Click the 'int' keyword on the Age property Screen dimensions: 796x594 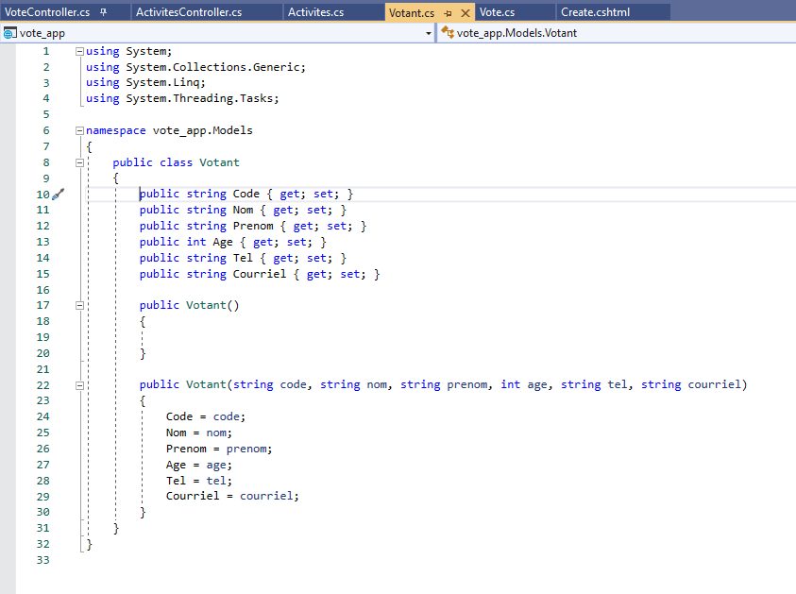[x=196, y=242]
